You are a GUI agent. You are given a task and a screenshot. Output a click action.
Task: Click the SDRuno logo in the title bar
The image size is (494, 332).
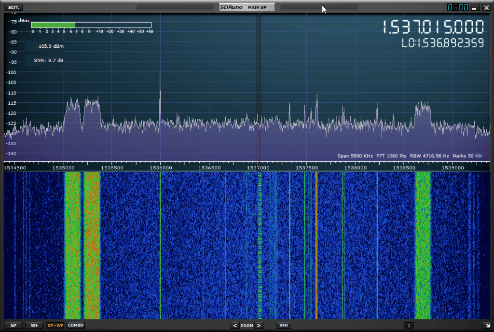pyautogui.click(x=232, y=7)
